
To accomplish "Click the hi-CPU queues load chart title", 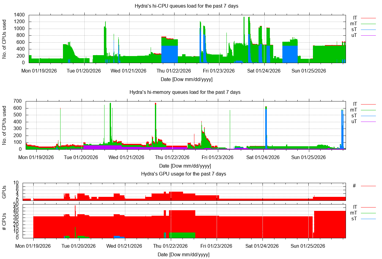I will pyautogui.click(x=186, y=6).
